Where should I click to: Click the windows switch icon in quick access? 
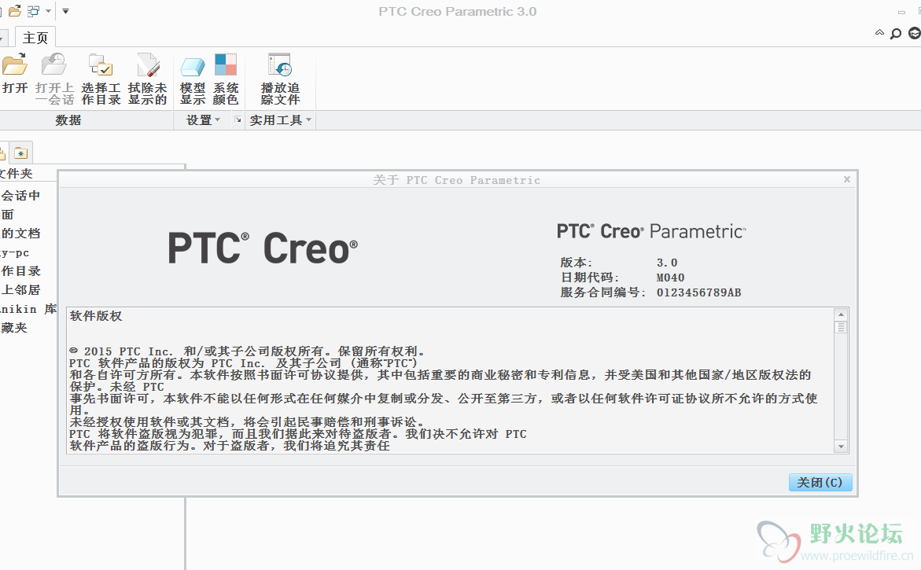tap(34, 10)
